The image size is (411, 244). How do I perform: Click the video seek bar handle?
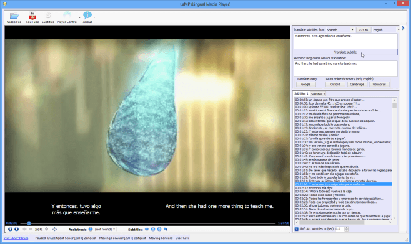click(29, 223)
